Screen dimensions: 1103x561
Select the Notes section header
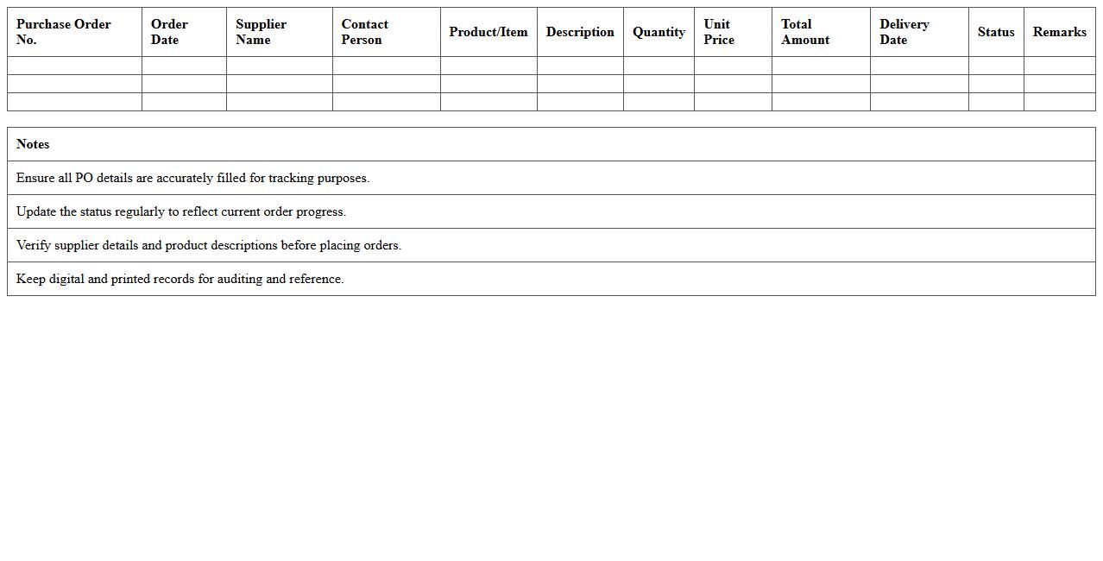click(x=33, y=144)
